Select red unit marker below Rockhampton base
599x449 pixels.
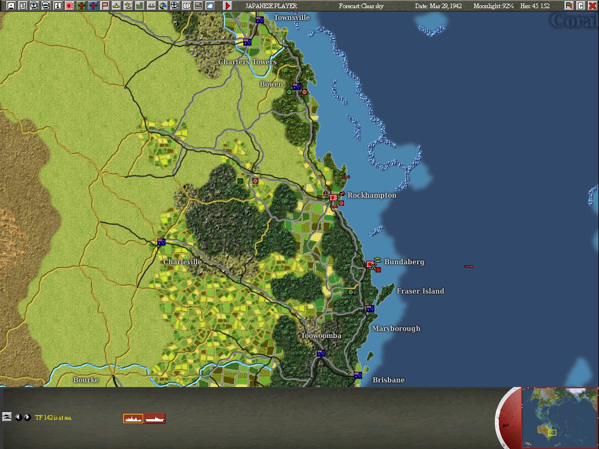point(341,203)
